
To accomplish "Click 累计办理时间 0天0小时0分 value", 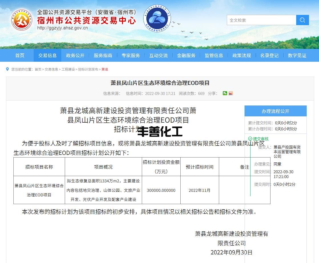I will click(286, 129).
